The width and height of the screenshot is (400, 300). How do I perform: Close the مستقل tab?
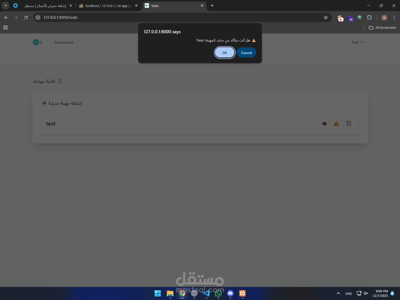(x=70, y=5)
